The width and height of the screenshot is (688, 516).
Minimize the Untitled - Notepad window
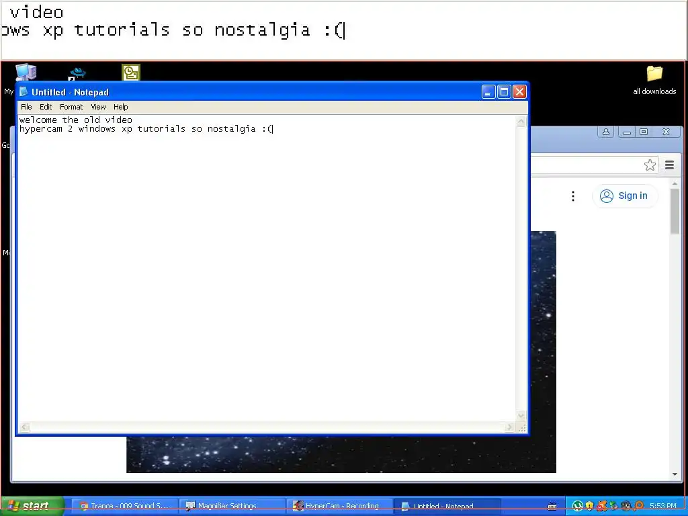(x=488, y=91)
